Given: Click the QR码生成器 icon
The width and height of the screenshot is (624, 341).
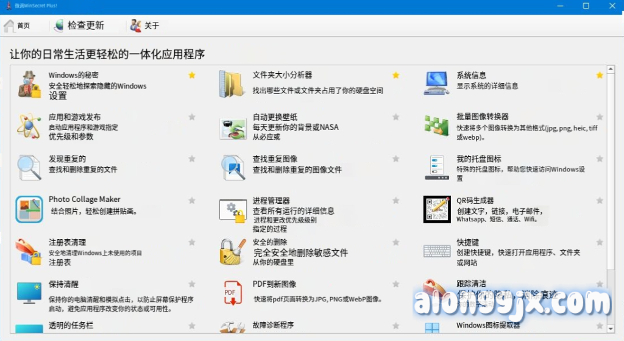Looking at the screenshot, I should click(x=436, y=209).
